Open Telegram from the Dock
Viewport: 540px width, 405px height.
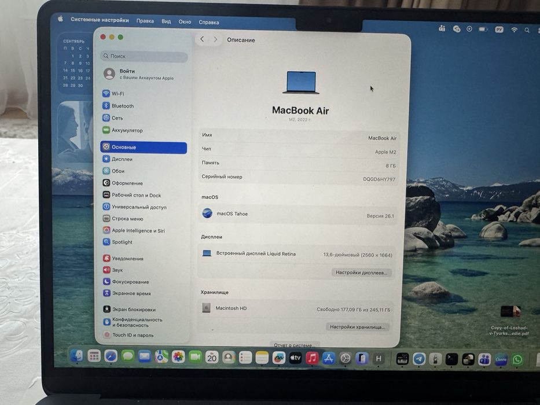tap(419, 359)
